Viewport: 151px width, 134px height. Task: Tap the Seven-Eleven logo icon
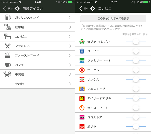82,42
